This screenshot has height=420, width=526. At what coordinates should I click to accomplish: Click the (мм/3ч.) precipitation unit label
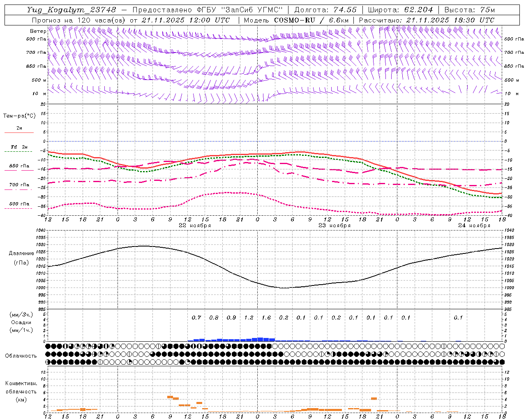(21, 315)
